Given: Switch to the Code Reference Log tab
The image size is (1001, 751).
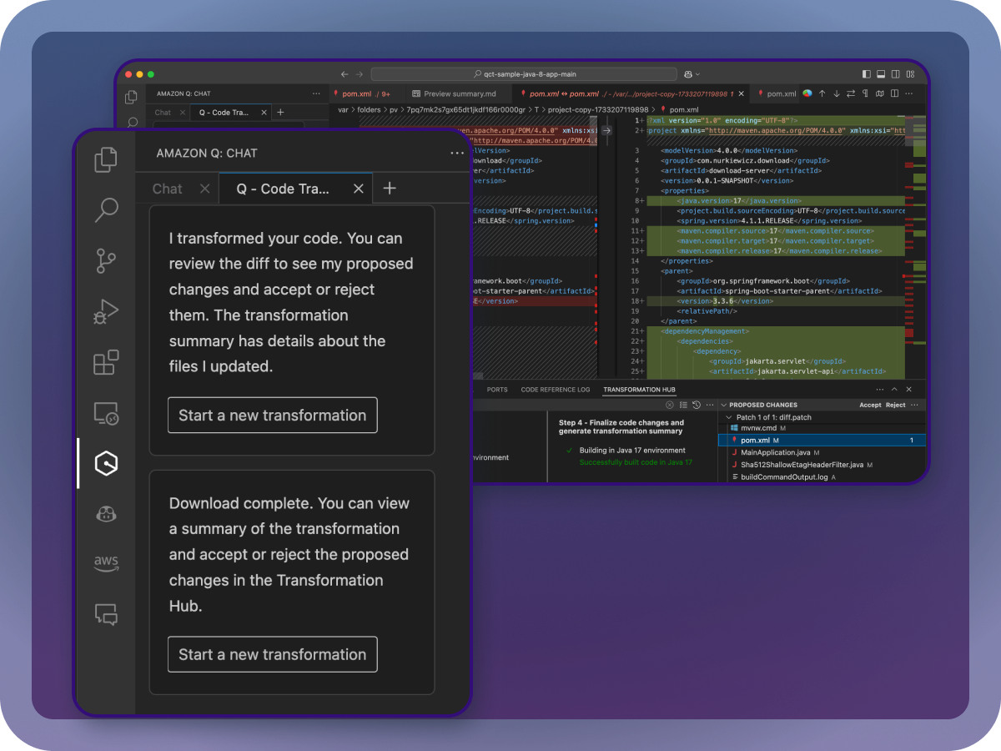Looking at the screenshot, I should tap(555, 390).
